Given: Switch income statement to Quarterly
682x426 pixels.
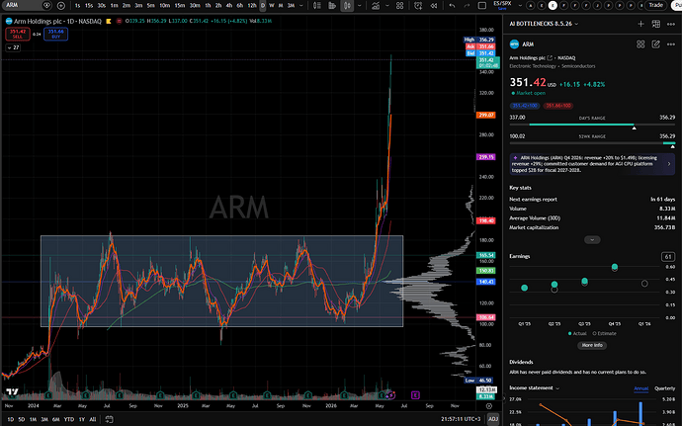Looking at the screenshot, I should pyautogui.click(x=664, y=388).
